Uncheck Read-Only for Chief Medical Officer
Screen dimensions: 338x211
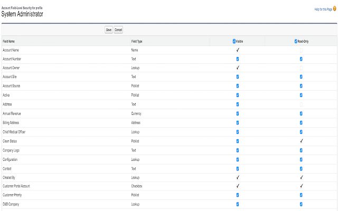[x=301, y=132]
